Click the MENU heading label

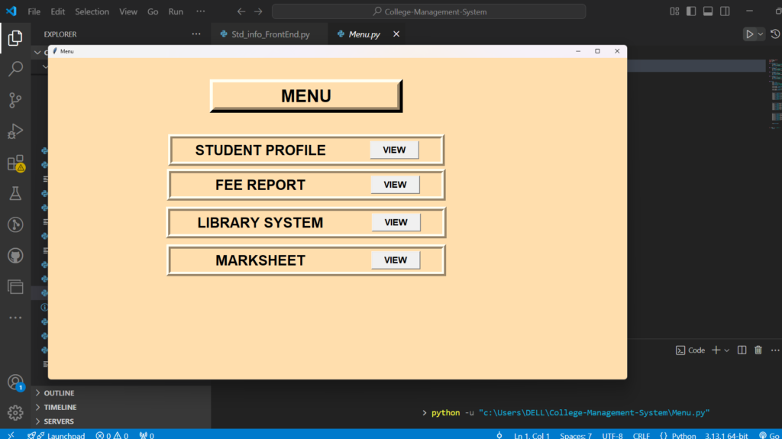click(305, 95)
